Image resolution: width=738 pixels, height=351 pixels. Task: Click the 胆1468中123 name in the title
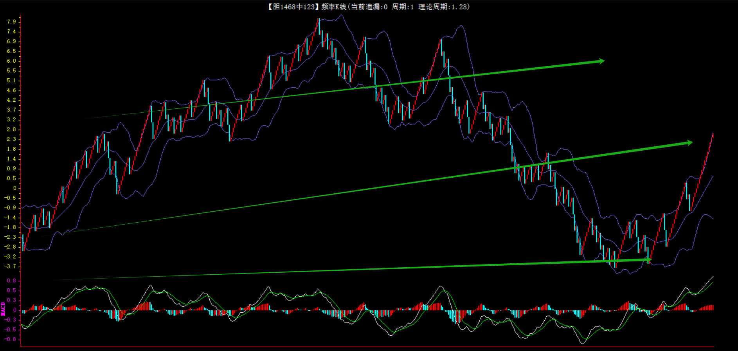pos(293,7)
